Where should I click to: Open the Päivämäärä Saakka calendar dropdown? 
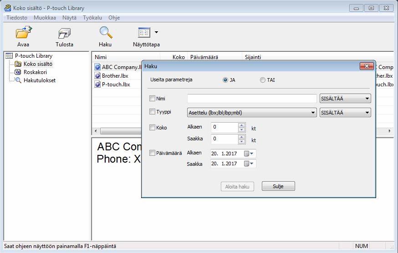[x=249, y=164]
